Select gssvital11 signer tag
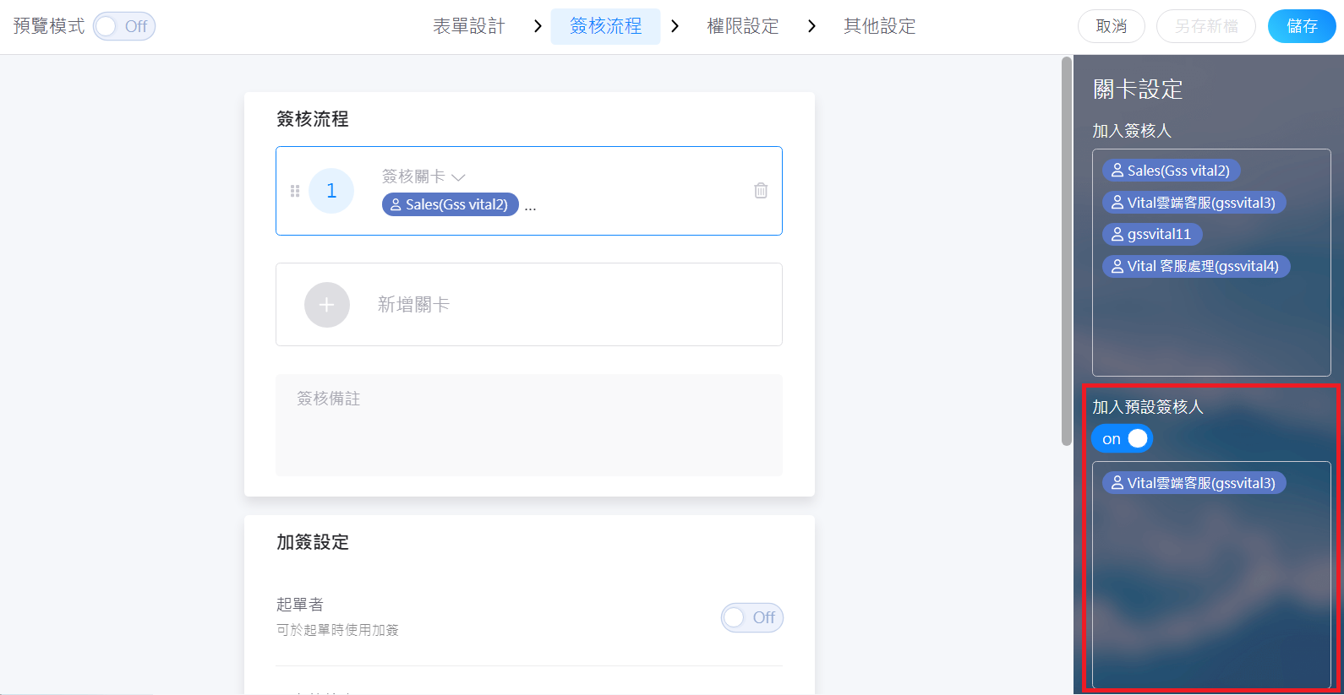 click(1152, 234)
